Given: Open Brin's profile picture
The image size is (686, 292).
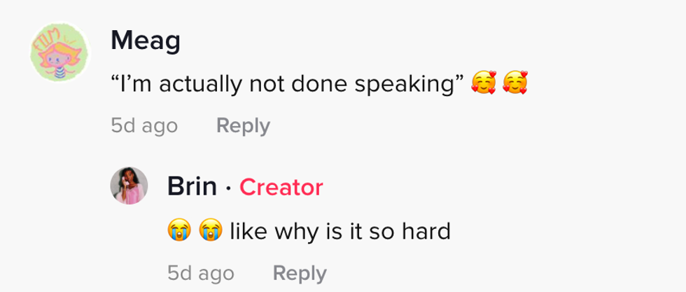Looking at the screenshot, I should [x=129, y=186].
